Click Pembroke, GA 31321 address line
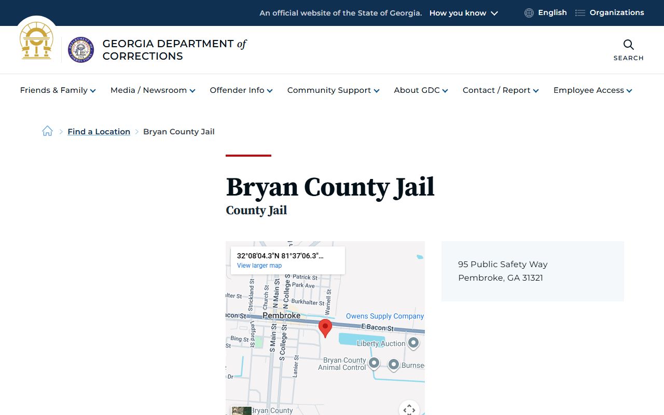The height and width of the screenshot is (415, 664). [501, 278]
